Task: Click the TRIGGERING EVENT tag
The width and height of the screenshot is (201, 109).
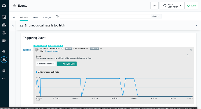Action: click(x=55, y=46)
